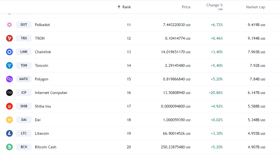Sort by Price column header

tap(186, 7)
